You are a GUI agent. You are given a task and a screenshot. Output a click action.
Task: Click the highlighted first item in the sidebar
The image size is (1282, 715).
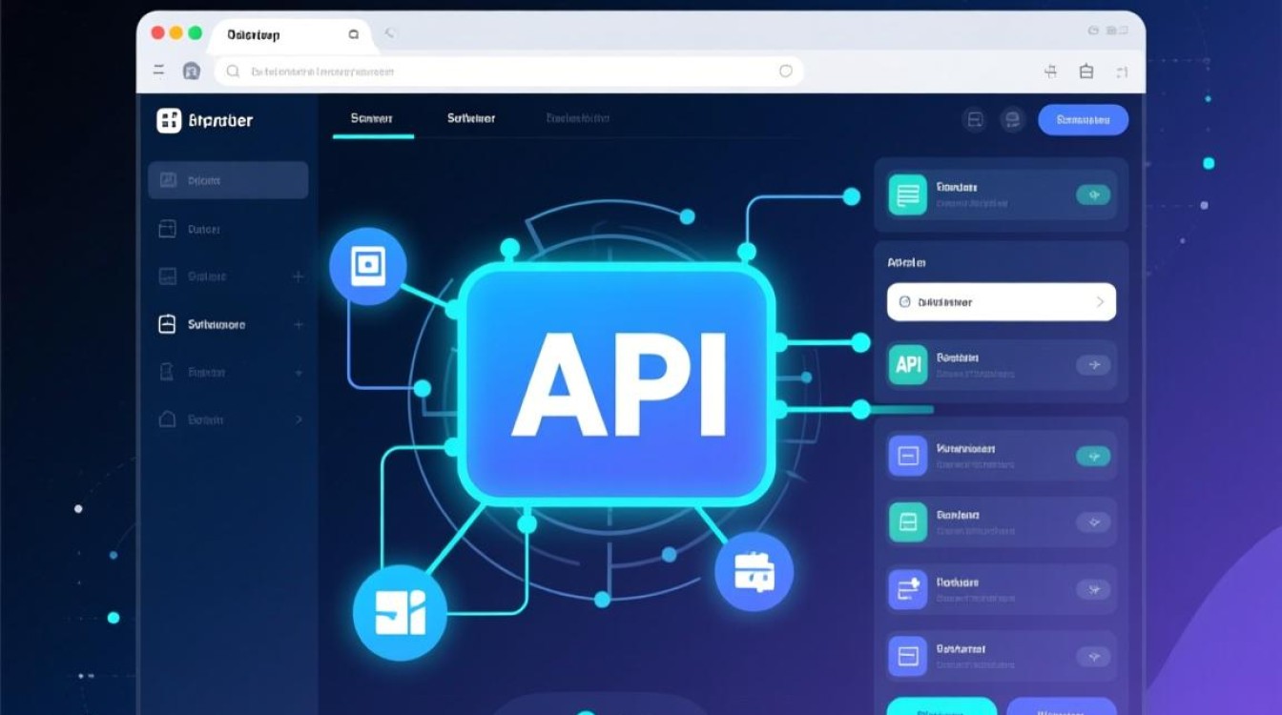tap(228, 180)
